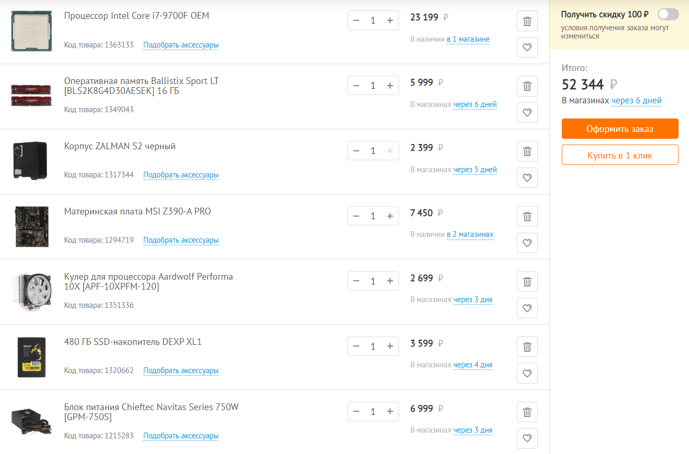Open 'через 3 дня' delivery link for Chieftec PSU
689x454 pixels.
tap(473, 430)
